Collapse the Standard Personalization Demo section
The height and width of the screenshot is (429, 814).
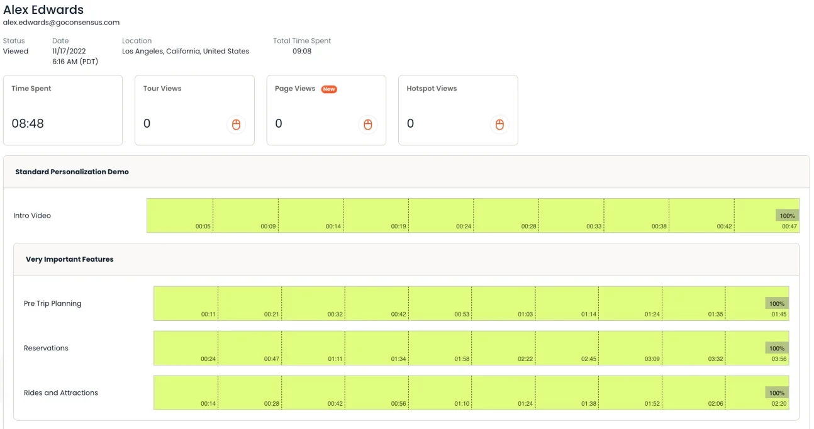coord(72,172)
